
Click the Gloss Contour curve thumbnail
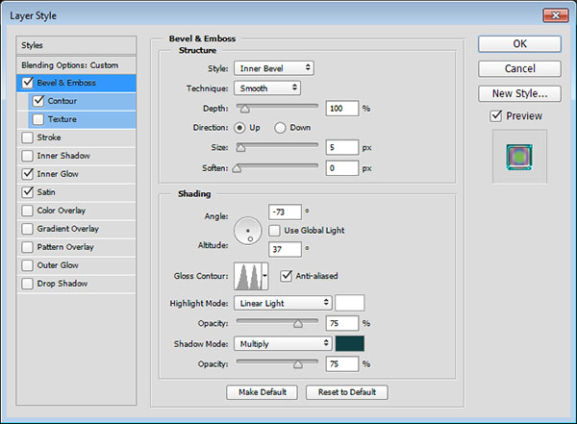247,278
